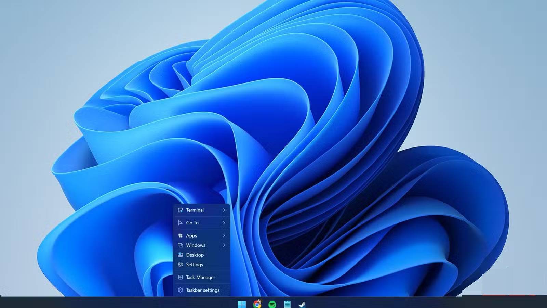Expand the Go To submenu
Viewport: 547px width, 308px height.
point(224,223)
